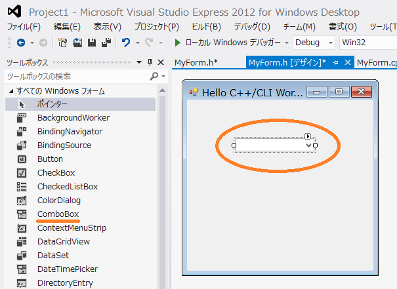This screenshot has height=289, width=397.
Task: Select the Button control in toolbox
Action: point(50,159)
